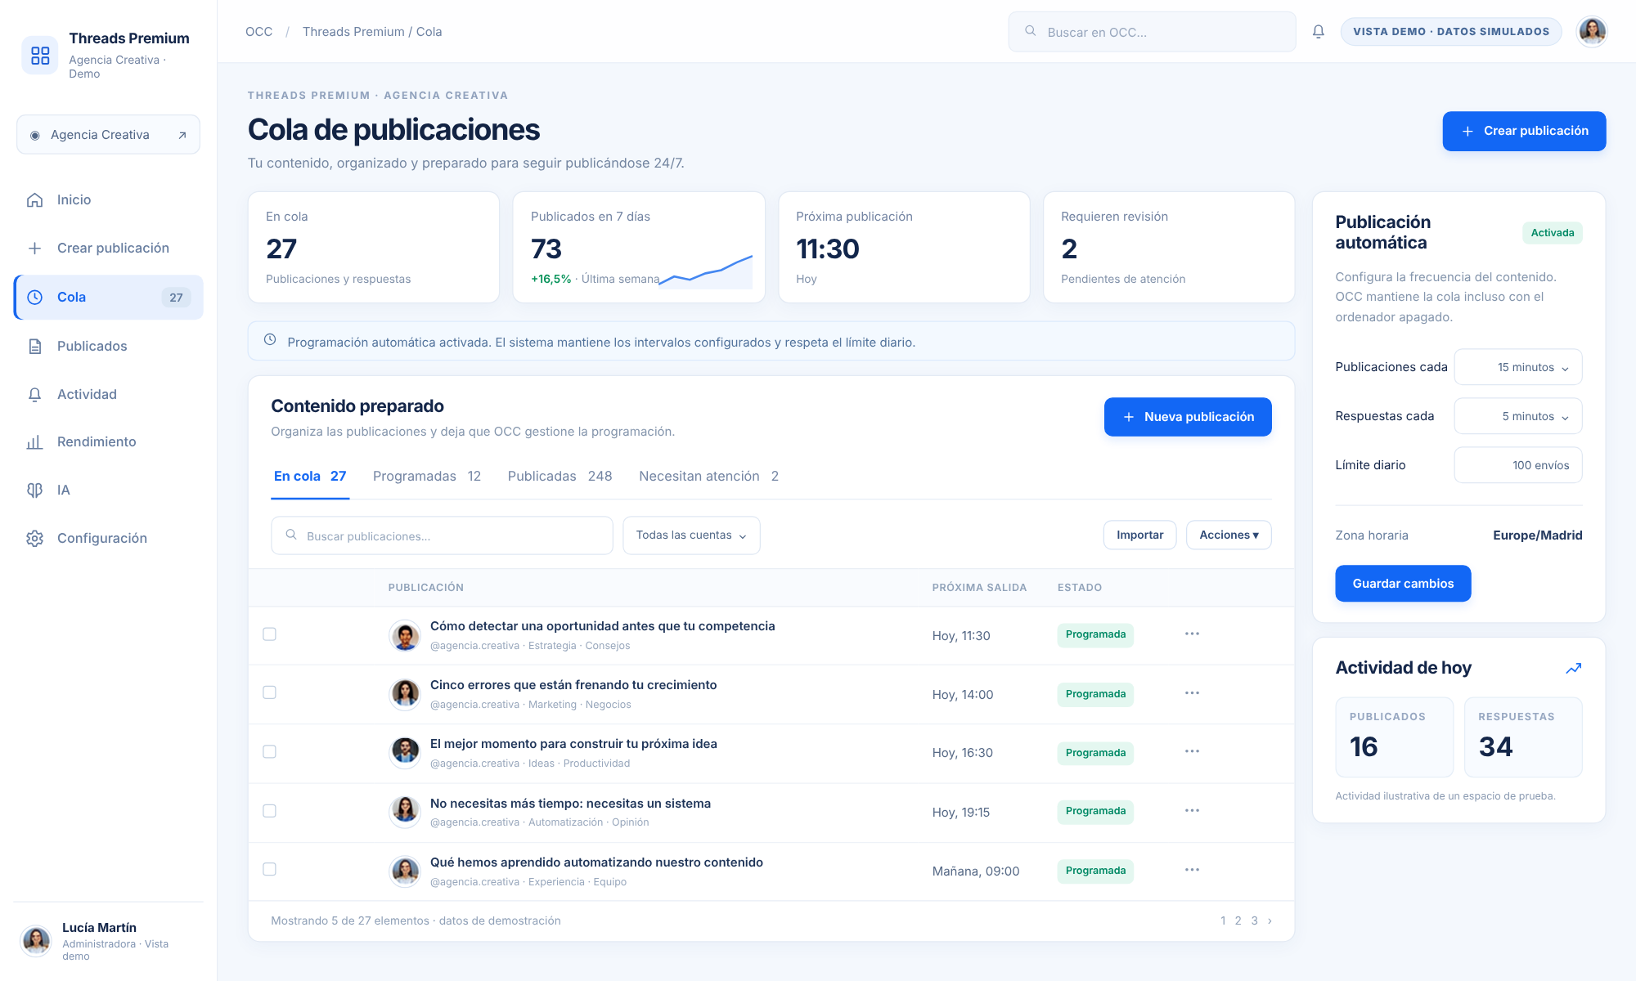The width and height of the screenshot is (1636, 981).
Task: Focus the 'Buscar publicaciones' search box
Action: [442, 535]
